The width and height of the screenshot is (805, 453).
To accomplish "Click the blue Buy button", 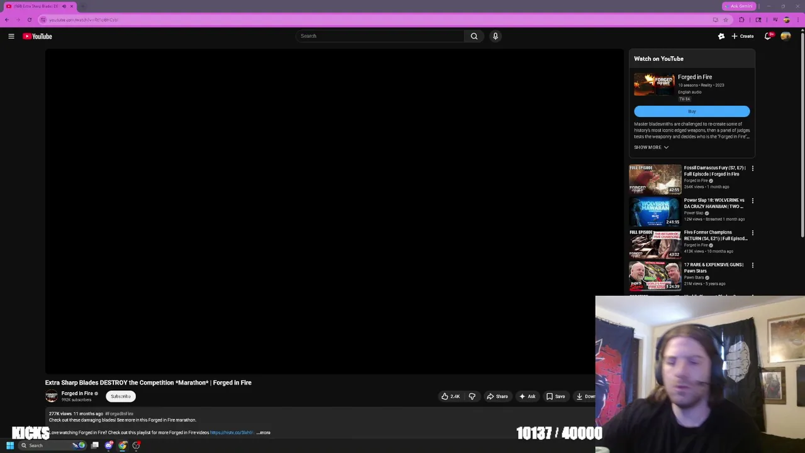I will click(692, 111).
